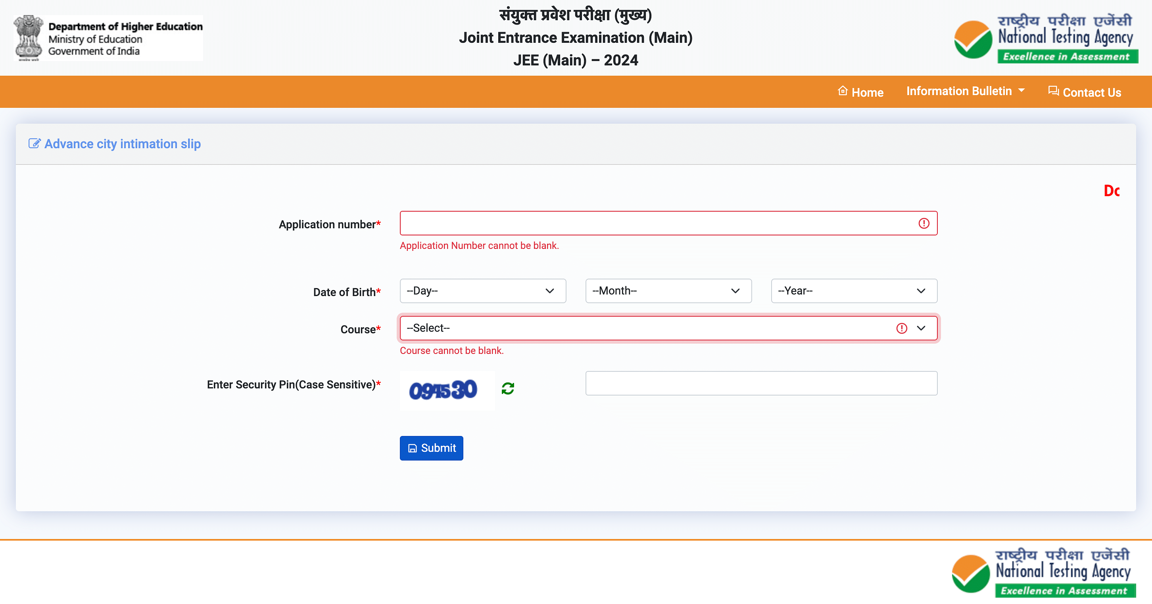Screen dimensions: 1152x604
Task: Expand the Month dropdown for Date of Birth
Action: click(x=668, y=290)
